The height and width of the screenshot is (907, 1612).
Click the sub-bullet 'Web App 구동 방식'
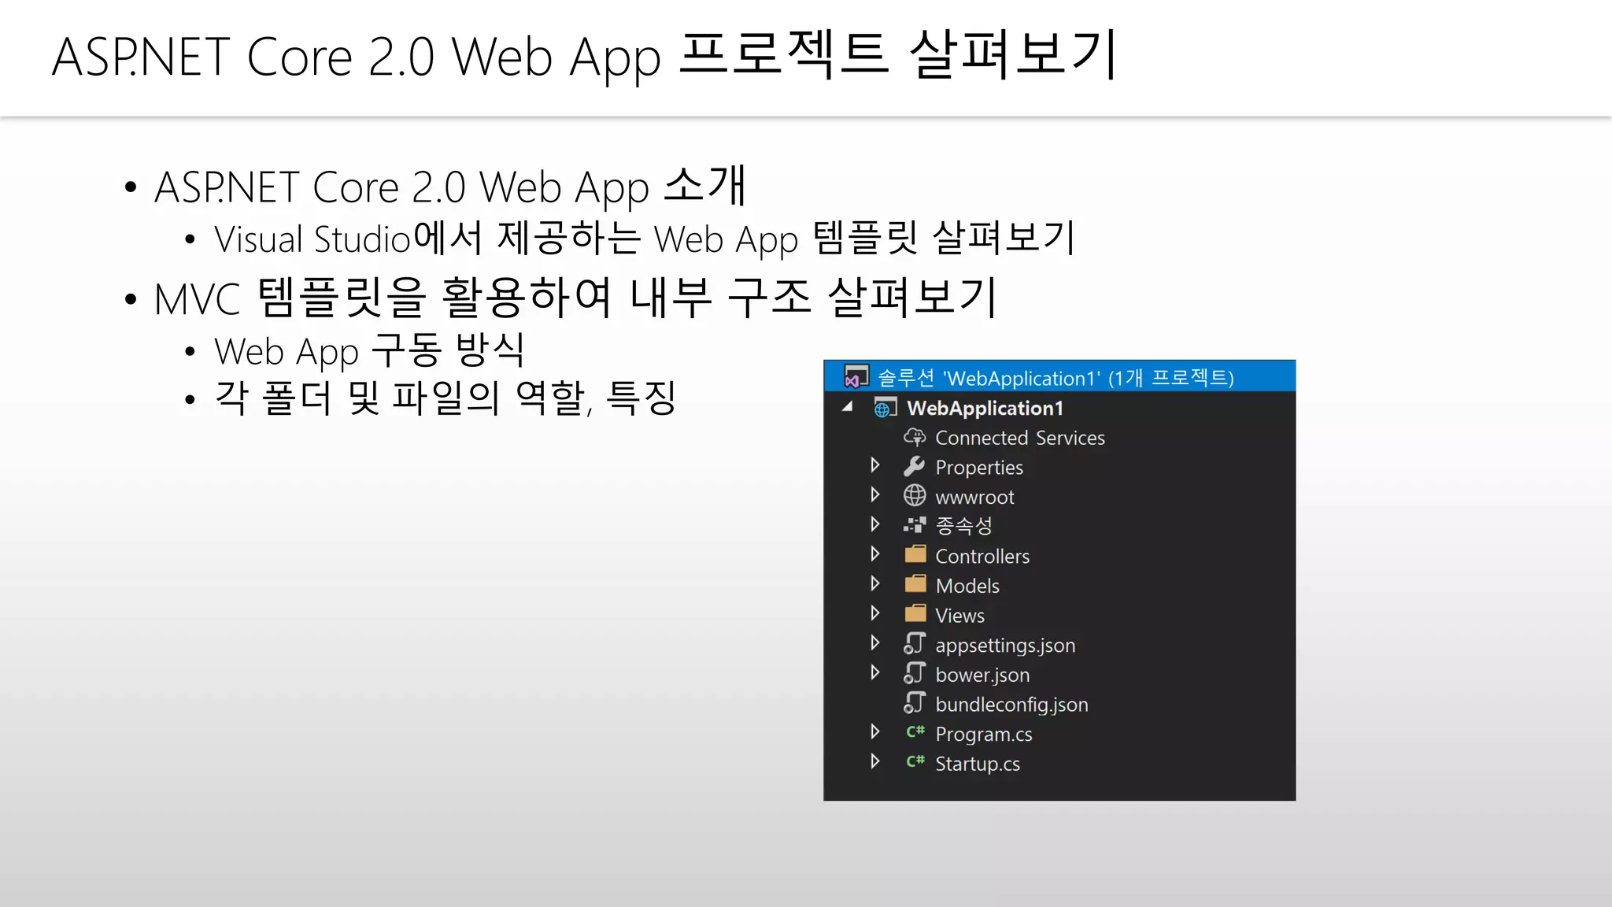click(x=369, y=350)
